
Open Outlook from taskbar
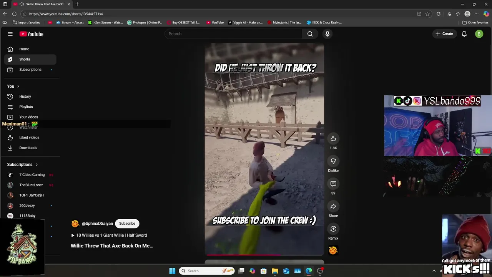(286, 271)
